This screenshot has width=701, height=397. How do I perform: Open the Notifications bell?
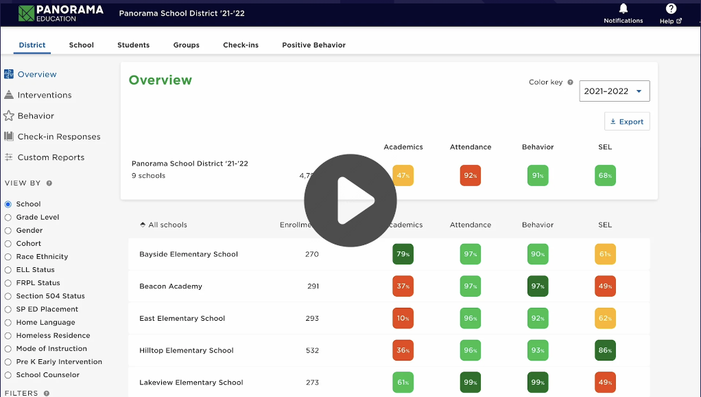[623, 8]
